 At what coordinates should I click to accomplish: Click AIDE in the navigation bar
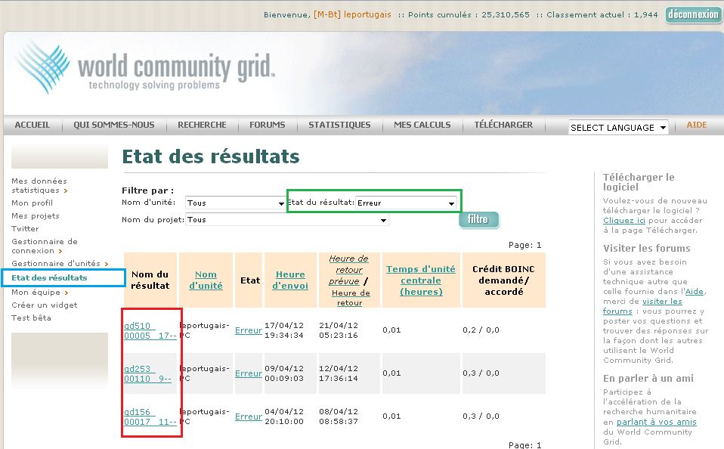coord(697,125)
